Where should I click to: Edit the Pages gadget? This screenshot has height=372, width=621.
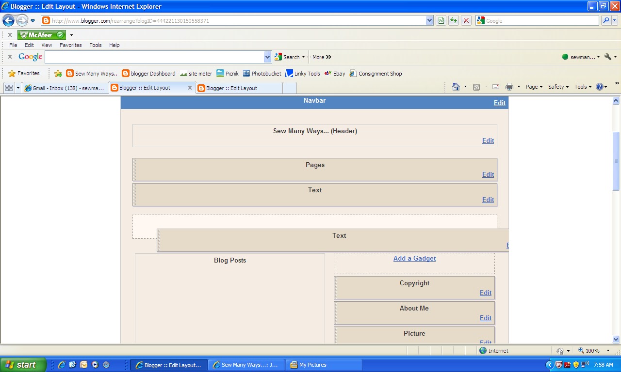pos(488,174)
